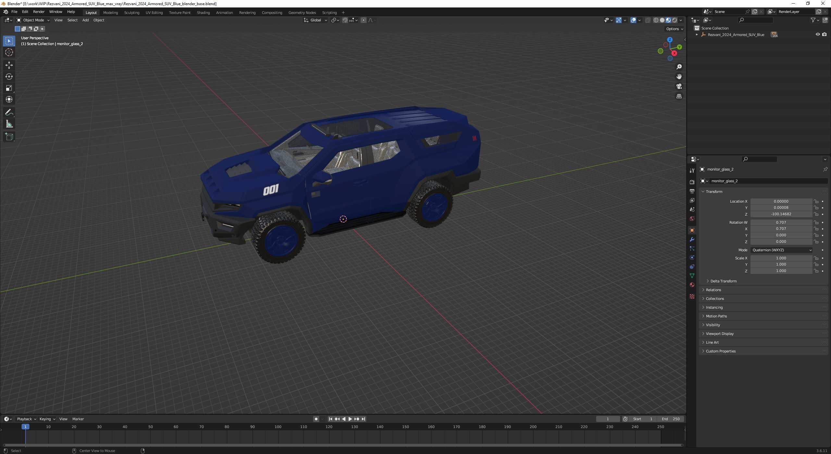Open the Object Constraints properties tab
The width and height of the screenshot is (831, 454).
[x=692, y=267]
